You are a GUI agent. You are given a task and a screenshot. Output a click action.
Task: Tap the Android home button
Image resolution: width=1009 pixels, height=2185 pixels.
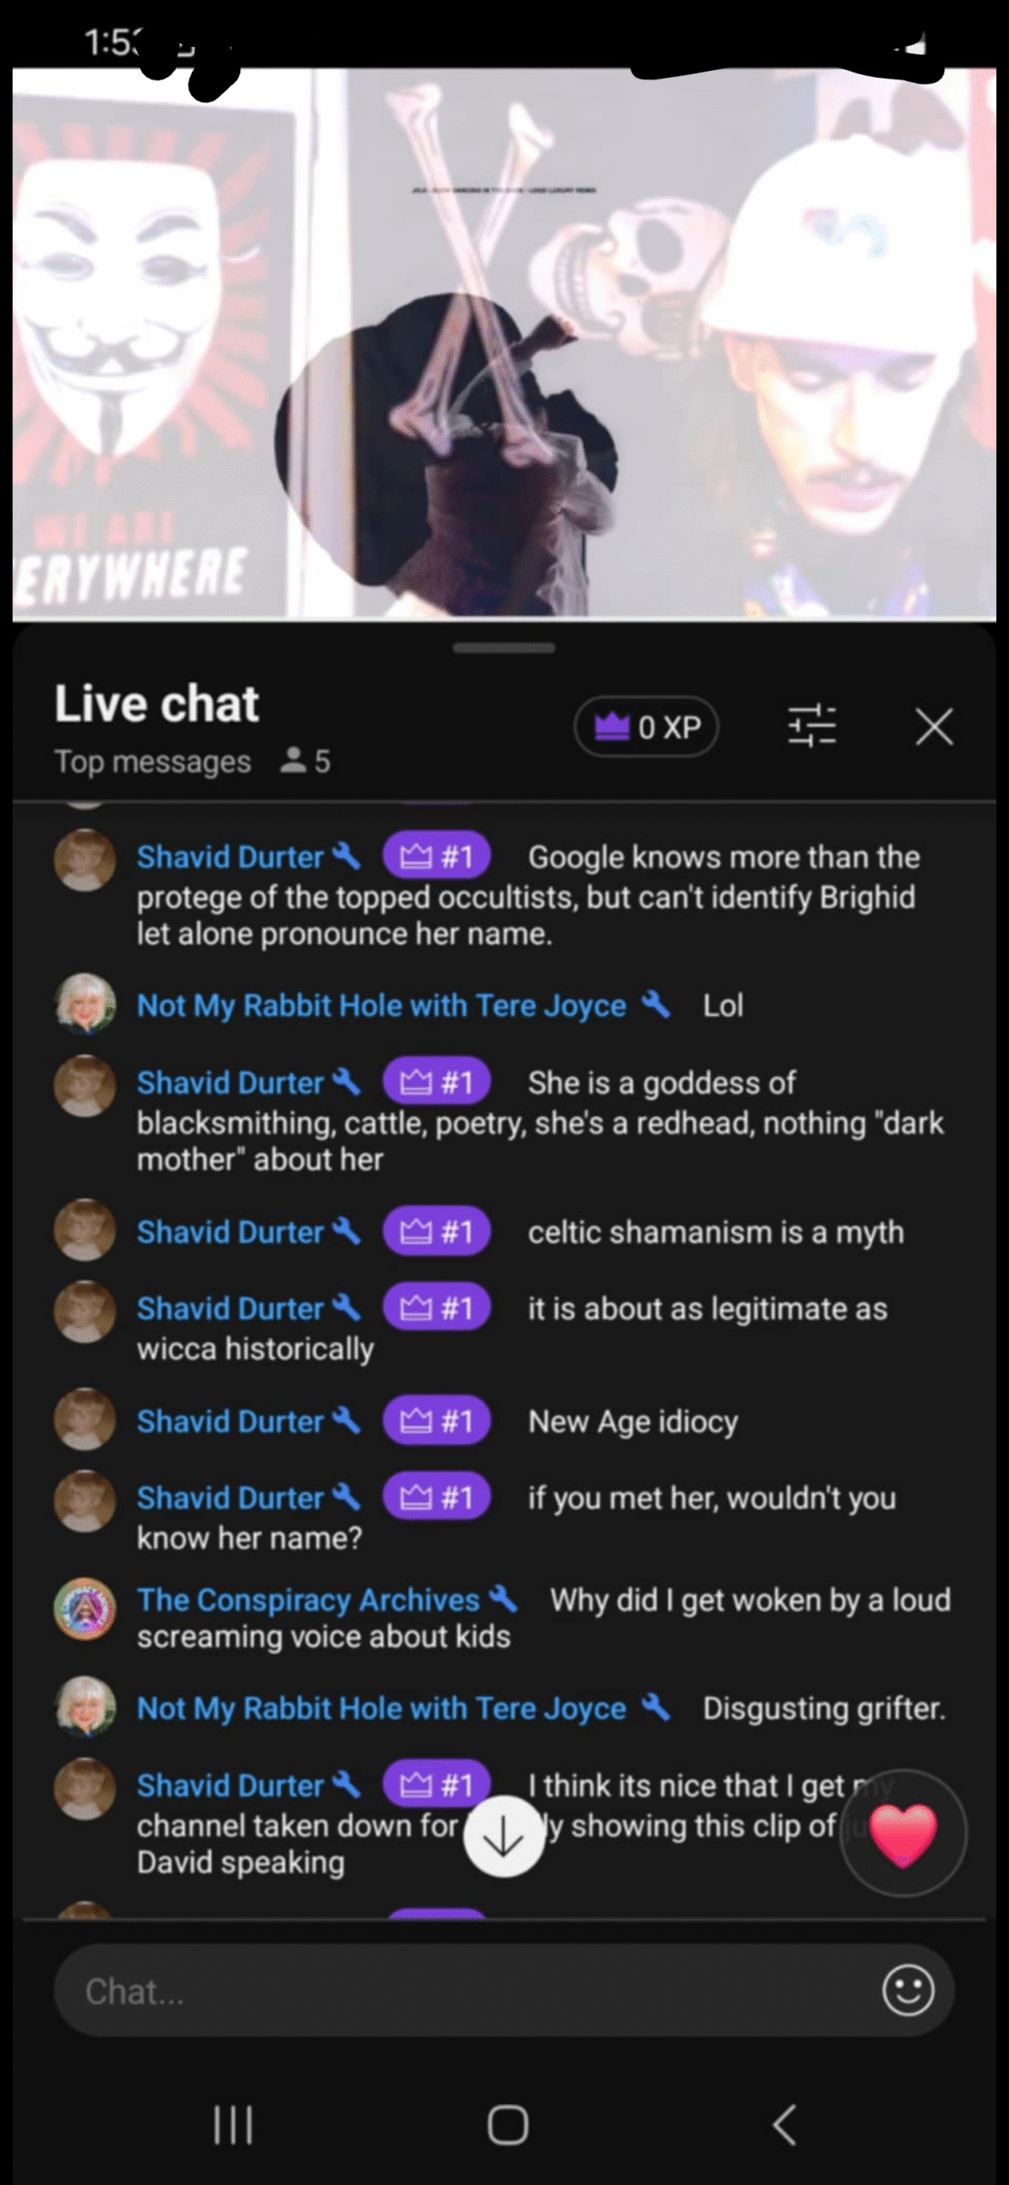(x=507, y=2124)
